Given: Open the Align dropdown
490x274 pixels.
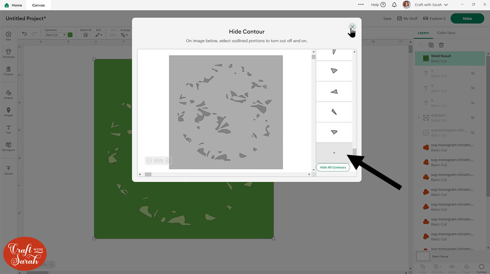Looking at the screenshot, I should coord(113,35).
